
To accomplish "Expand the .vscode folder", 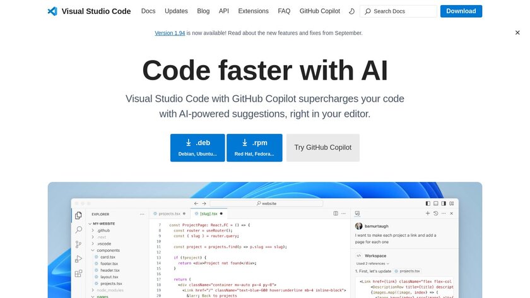I will pyautogui.click(x=93, y=244).
